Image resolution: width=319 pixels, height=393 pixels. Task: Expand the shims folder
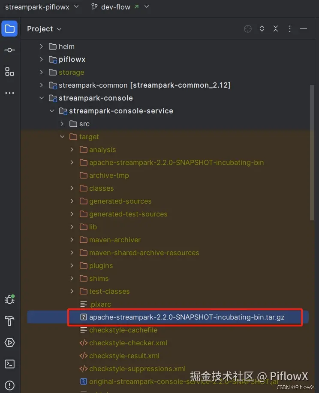(x=72, y=278)
